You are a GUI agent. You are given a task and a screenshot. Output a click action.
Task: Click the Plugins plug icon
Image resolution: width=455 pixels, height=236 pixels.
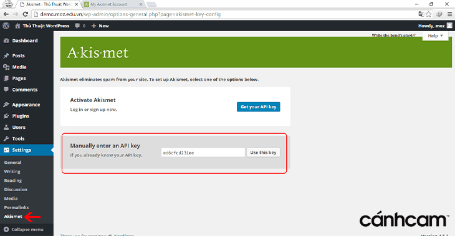[x=6, y=116]
